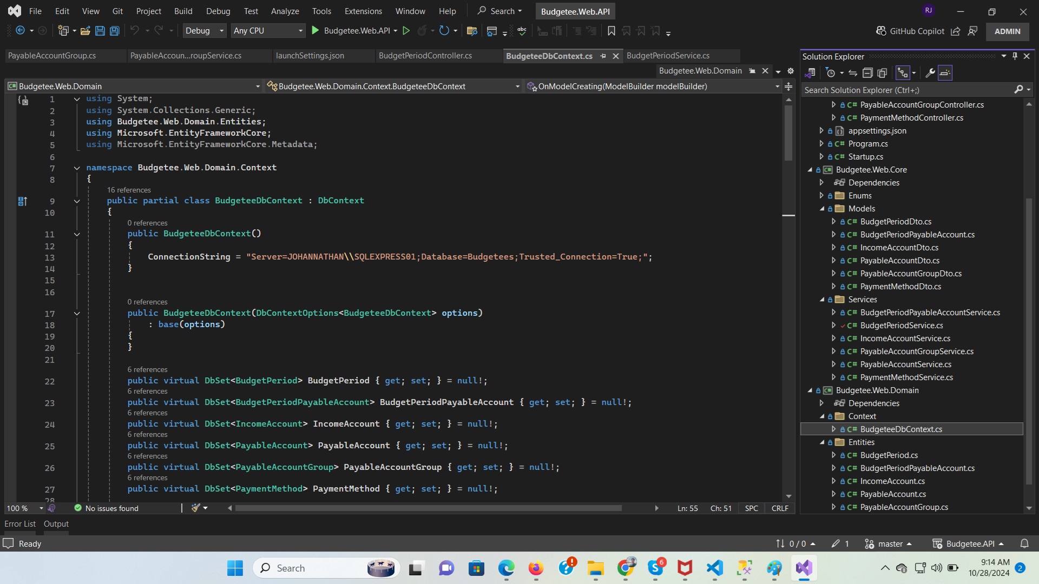The height and width of the screenshot is (584, 1039).
Task: Open the Error List panel
Action: [x=20, y=523]
